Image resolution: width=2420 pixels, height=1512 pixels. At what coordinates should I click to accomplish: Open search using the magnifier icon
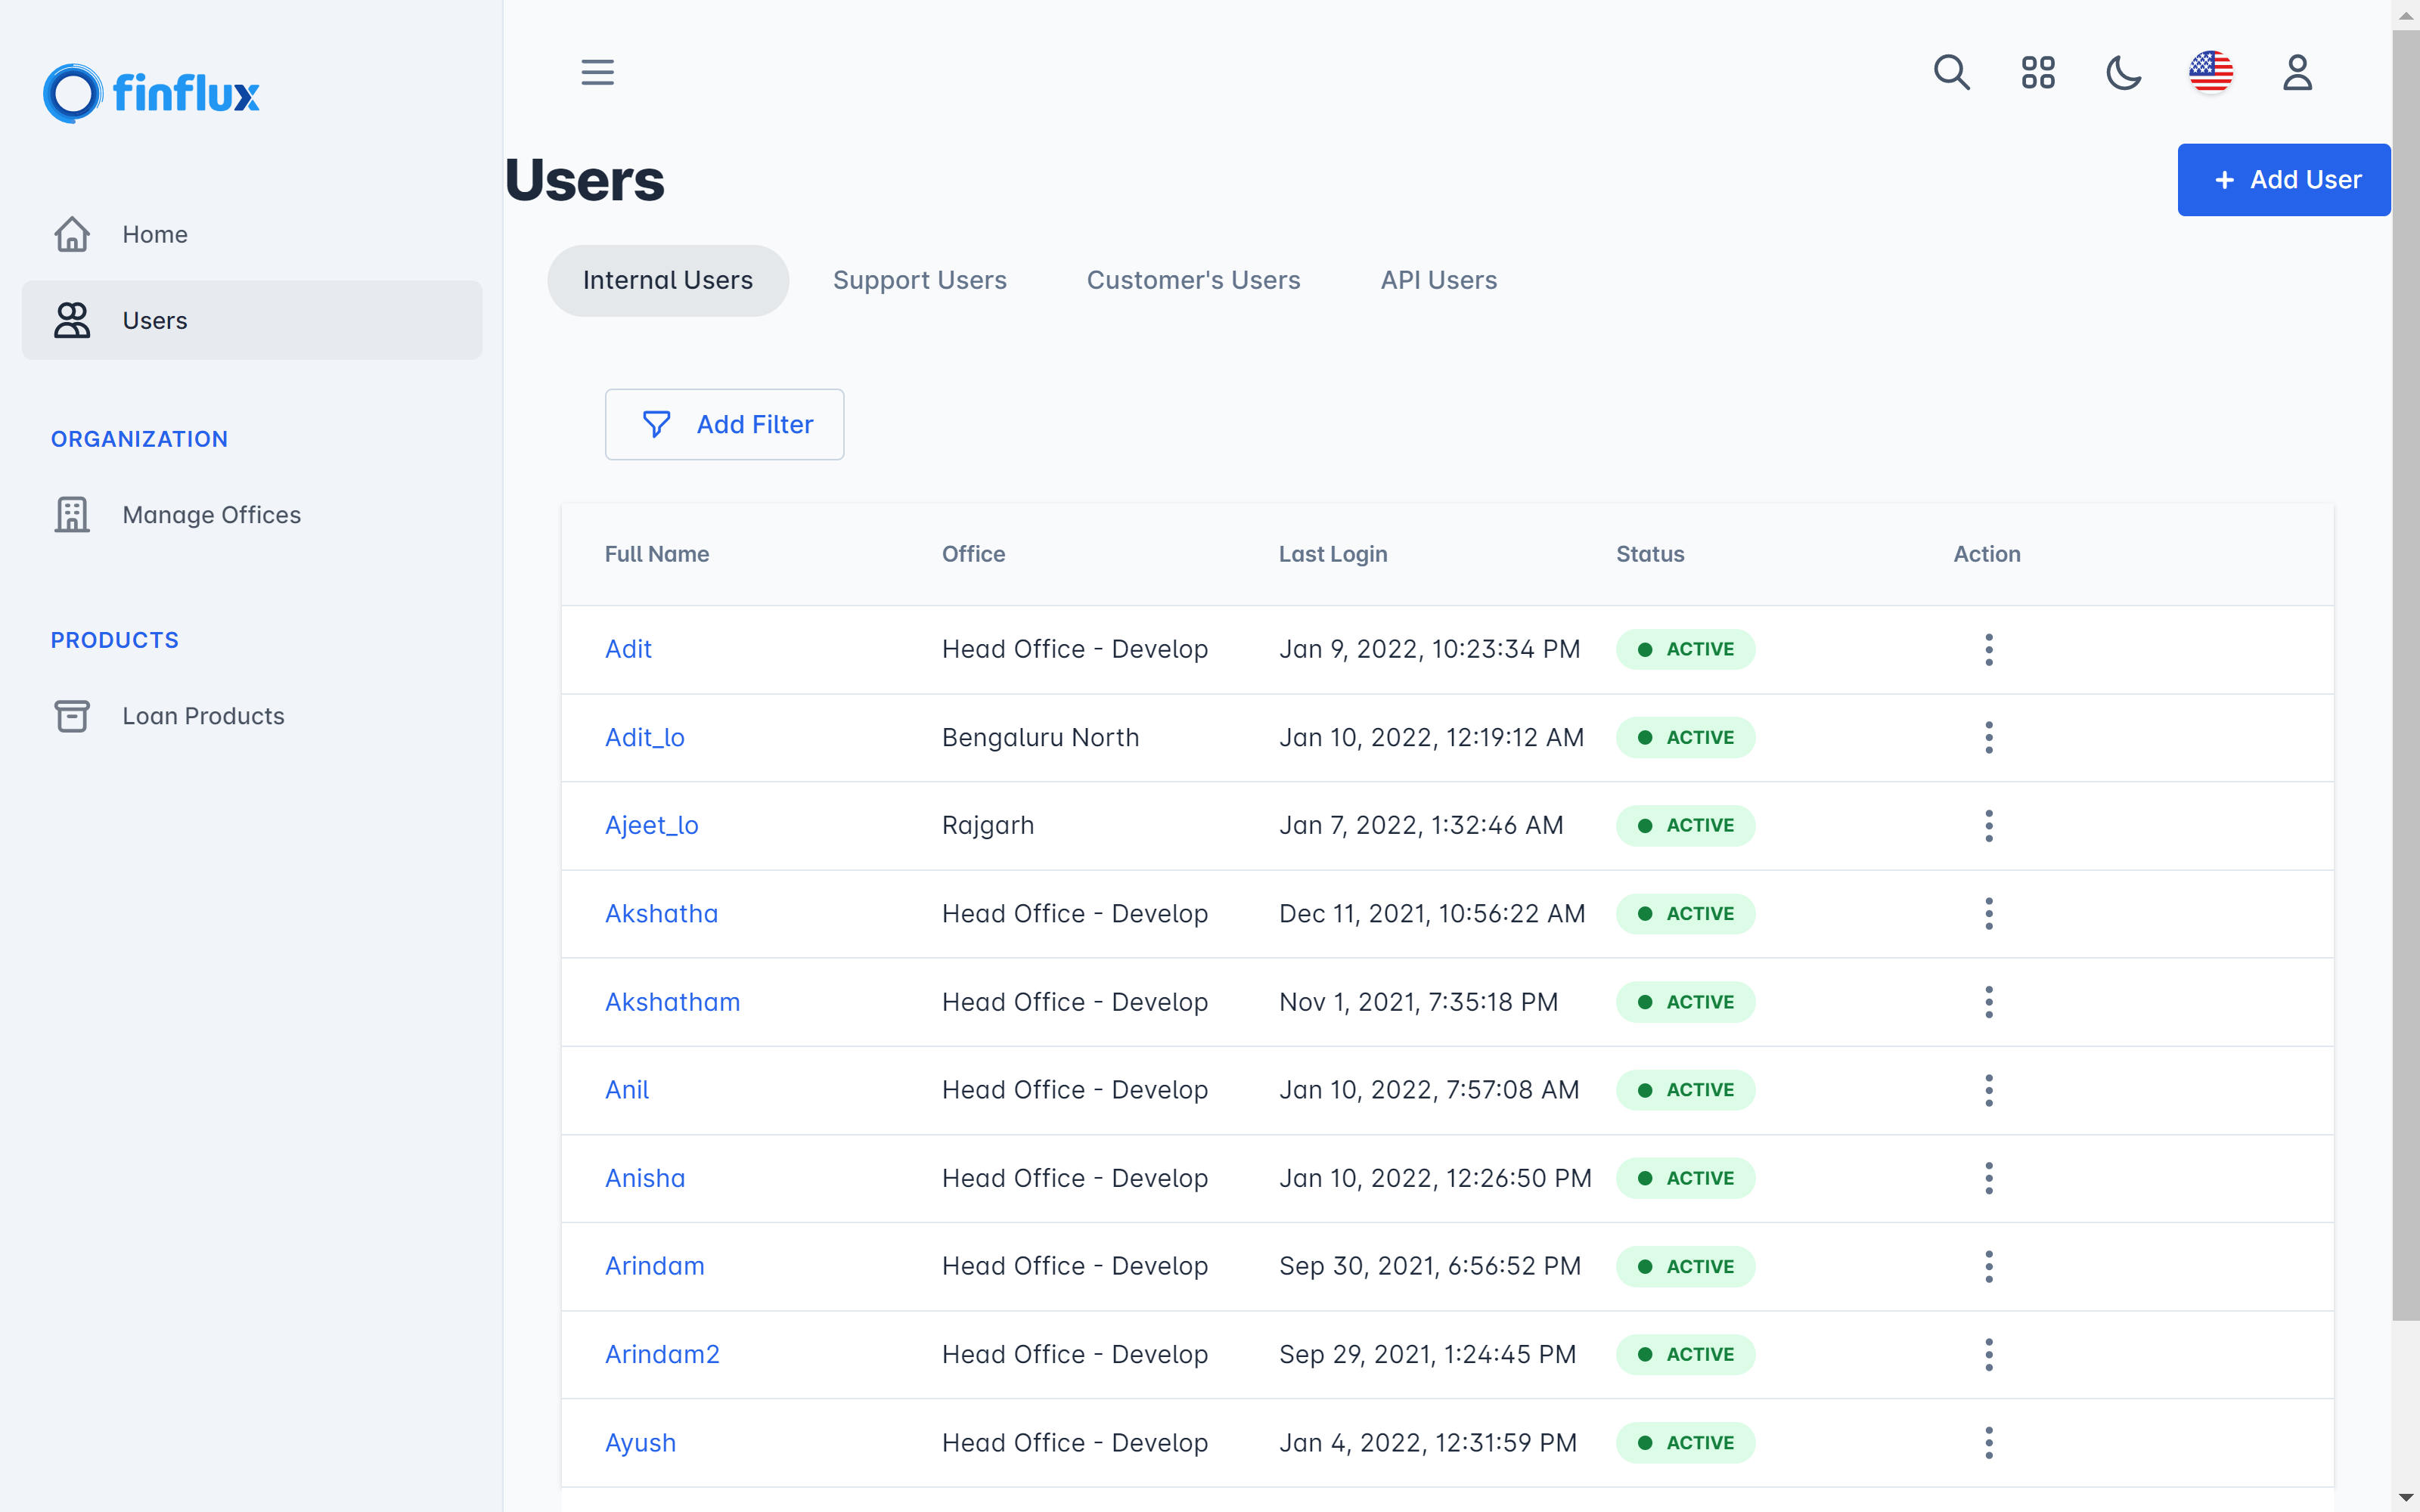(1951, 72)
